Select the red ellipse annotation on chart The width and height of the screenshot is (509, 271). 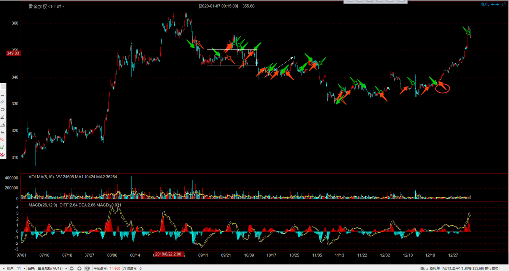pos(443,89)
